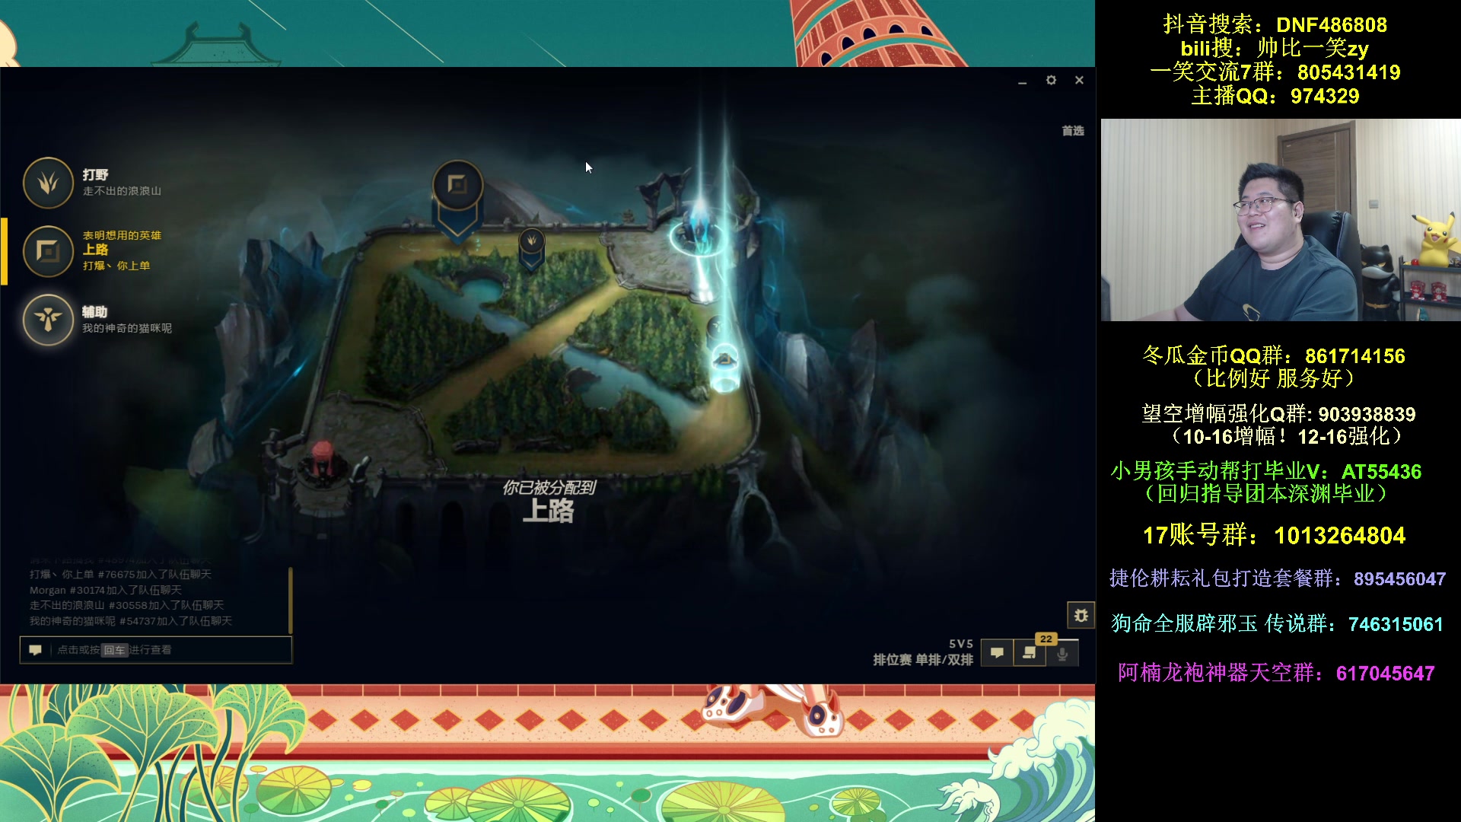Image resolution: width=1461 pixels, height=822 pixels.
Task: Click the 冬瓜金币QQ群: 861714156 text
Action: [x=1274, y=355]
